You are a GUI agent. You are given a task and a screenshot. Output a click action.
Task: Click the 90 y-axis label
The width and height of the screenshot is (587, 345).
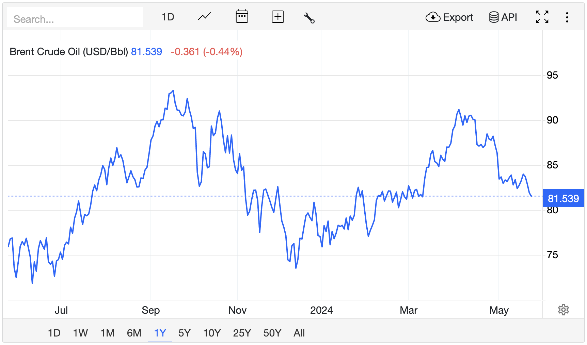pyautogui.click(x=552, y=120)
